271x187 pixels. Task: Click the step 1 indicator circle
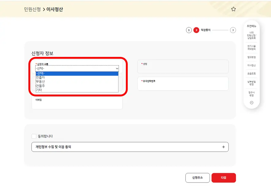189,30
